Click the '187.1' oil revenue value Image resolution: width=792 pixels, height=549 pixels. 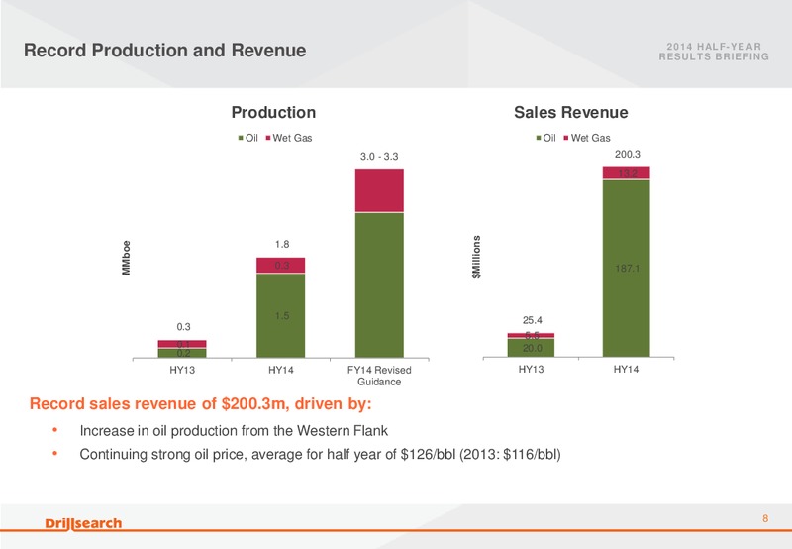[x=628, y=269]
